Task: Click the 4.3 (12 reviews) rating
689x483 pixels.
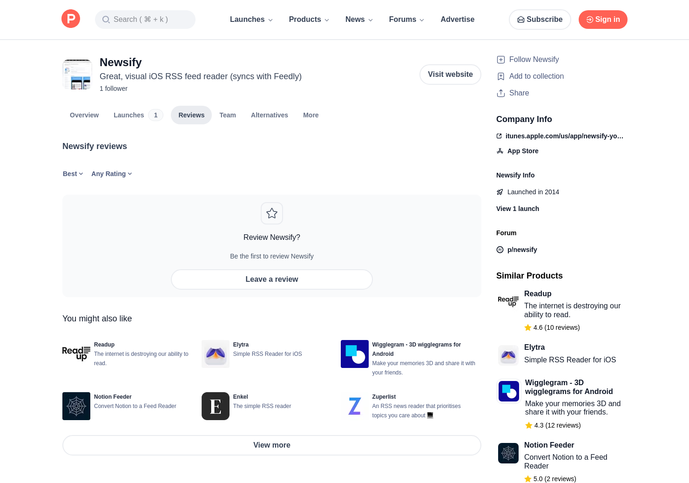Action: pos(553,425)
